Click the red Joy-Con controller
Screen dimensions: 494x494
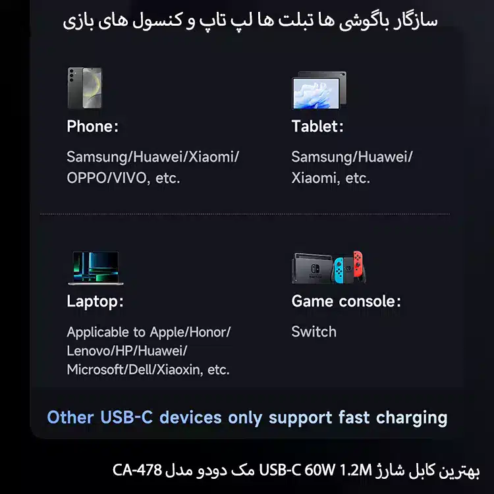point(358,263)
